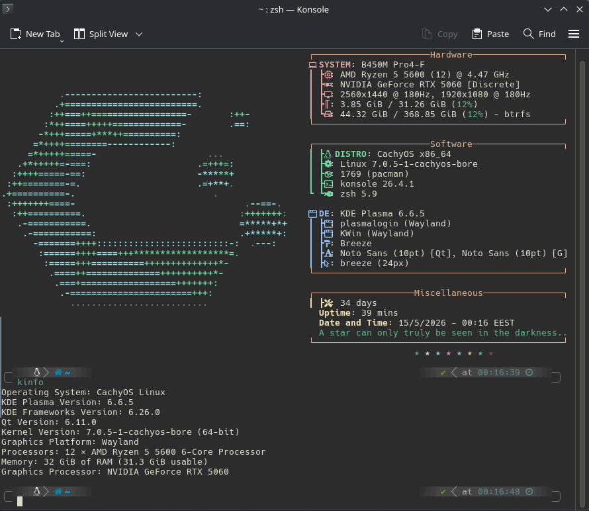Viewport: 589px width, 511px height.
Task: Click the icon beside KWin (Wayland)
Action: point(329,234)
